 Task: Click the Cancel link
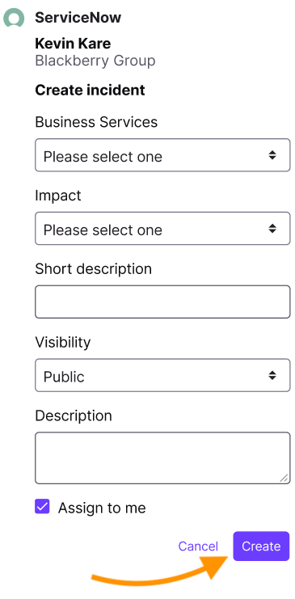(x=198, y=546)
